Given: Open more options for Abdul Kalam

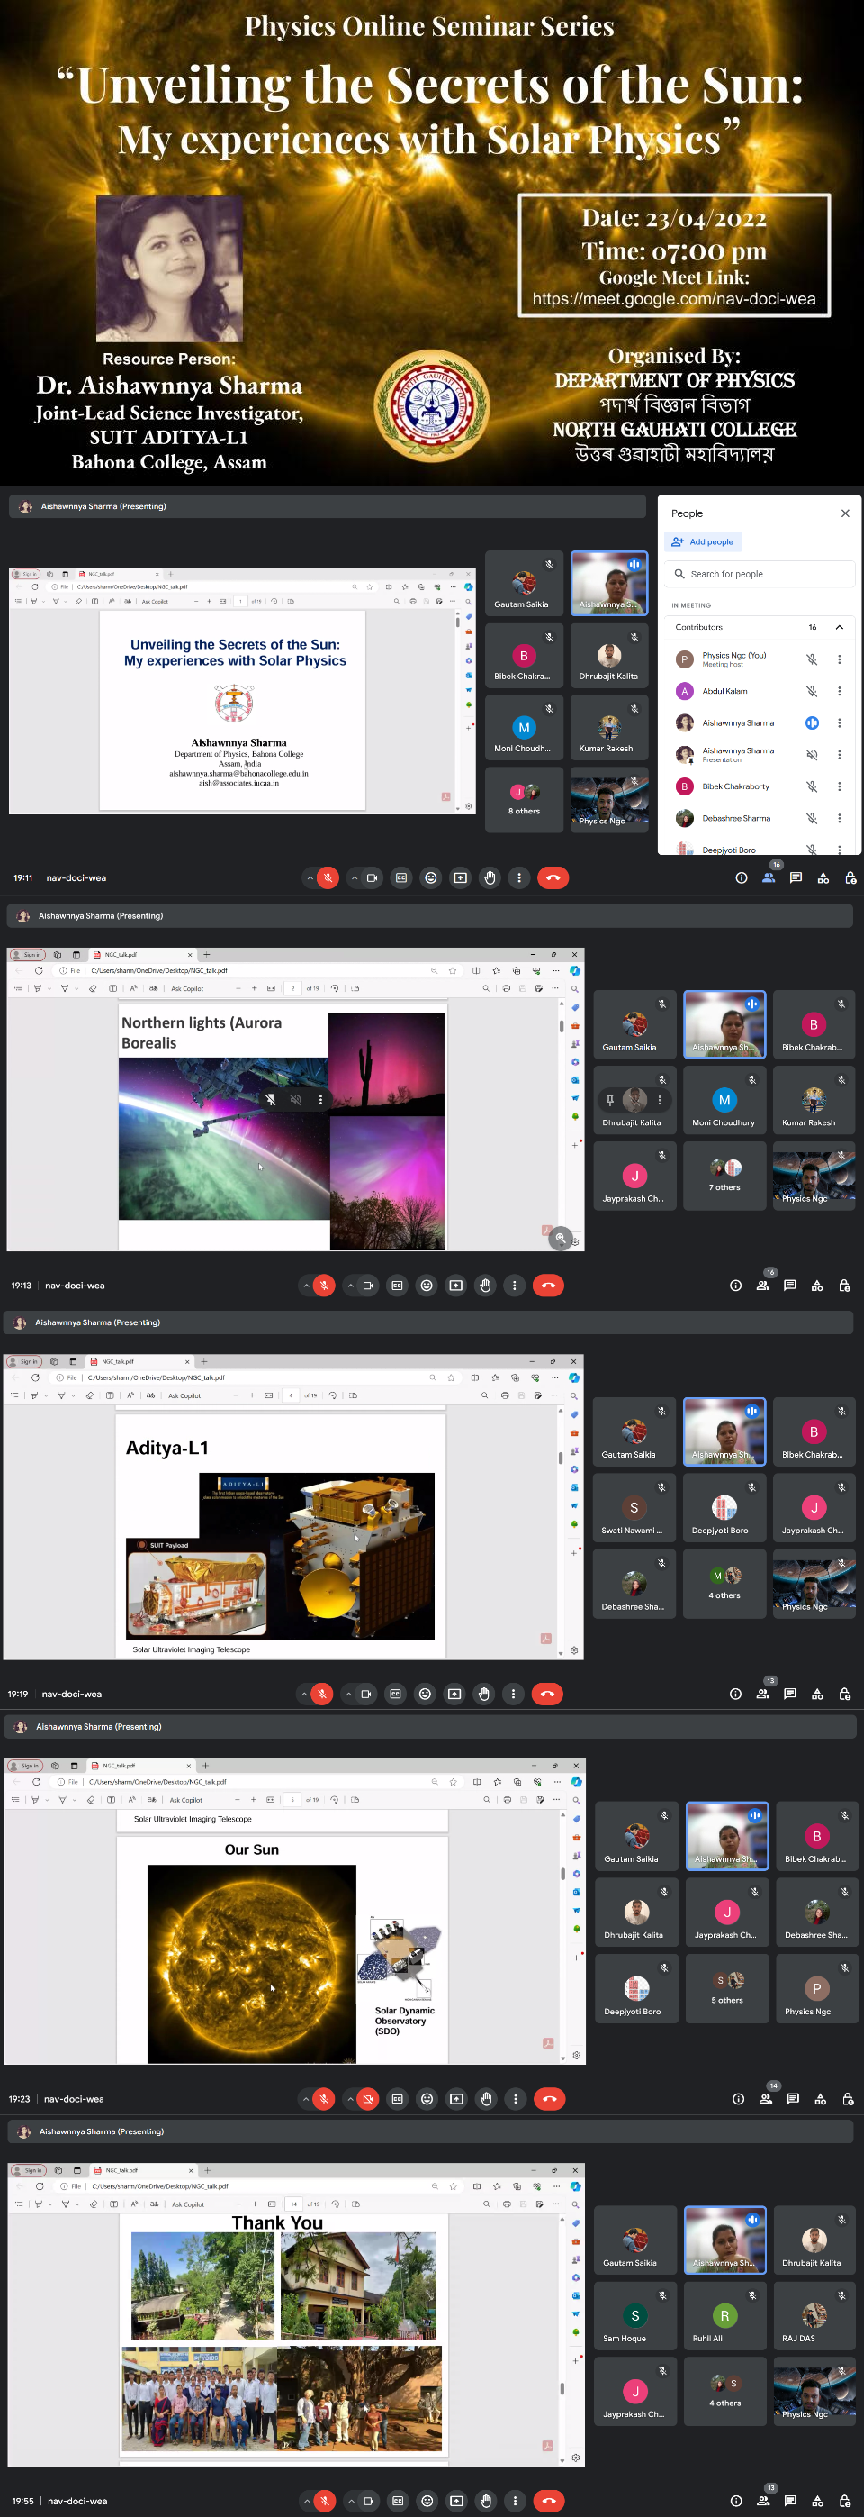Looking at the screenshot, I should (839, 691).
